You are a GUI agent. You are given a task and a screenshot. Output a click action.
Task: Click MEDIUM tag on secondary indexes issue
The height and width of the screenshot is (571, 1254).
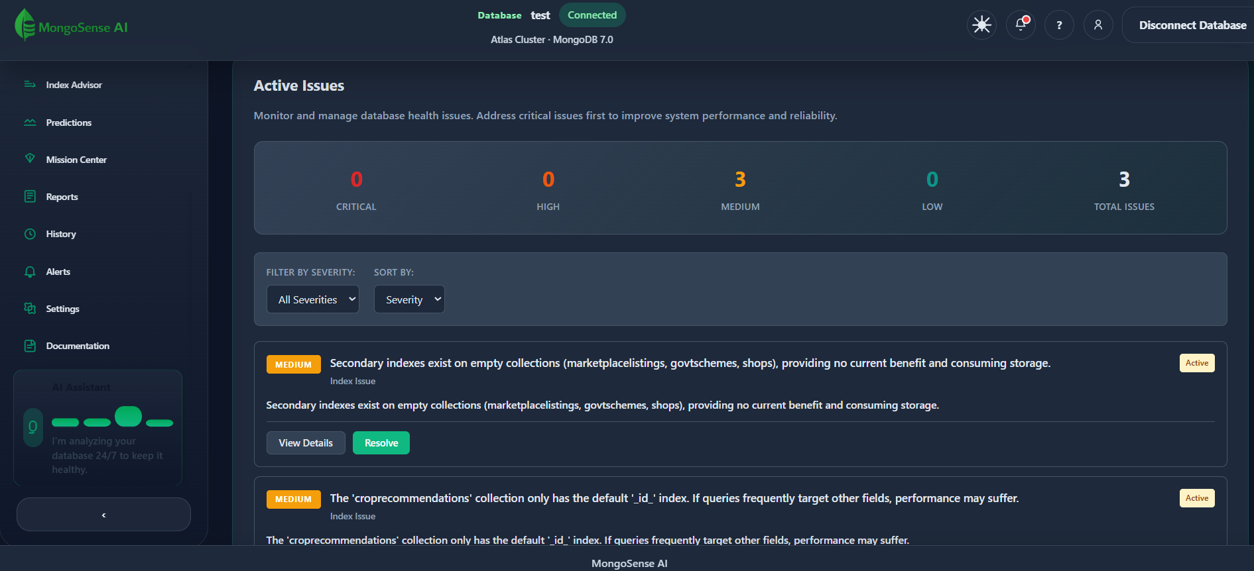[294, 364]
